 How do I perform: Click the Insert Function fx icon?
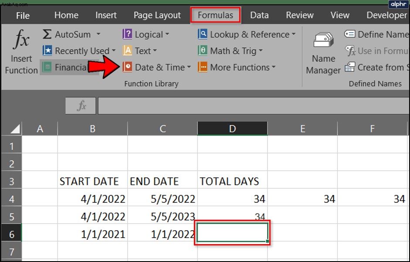(21, 39)
